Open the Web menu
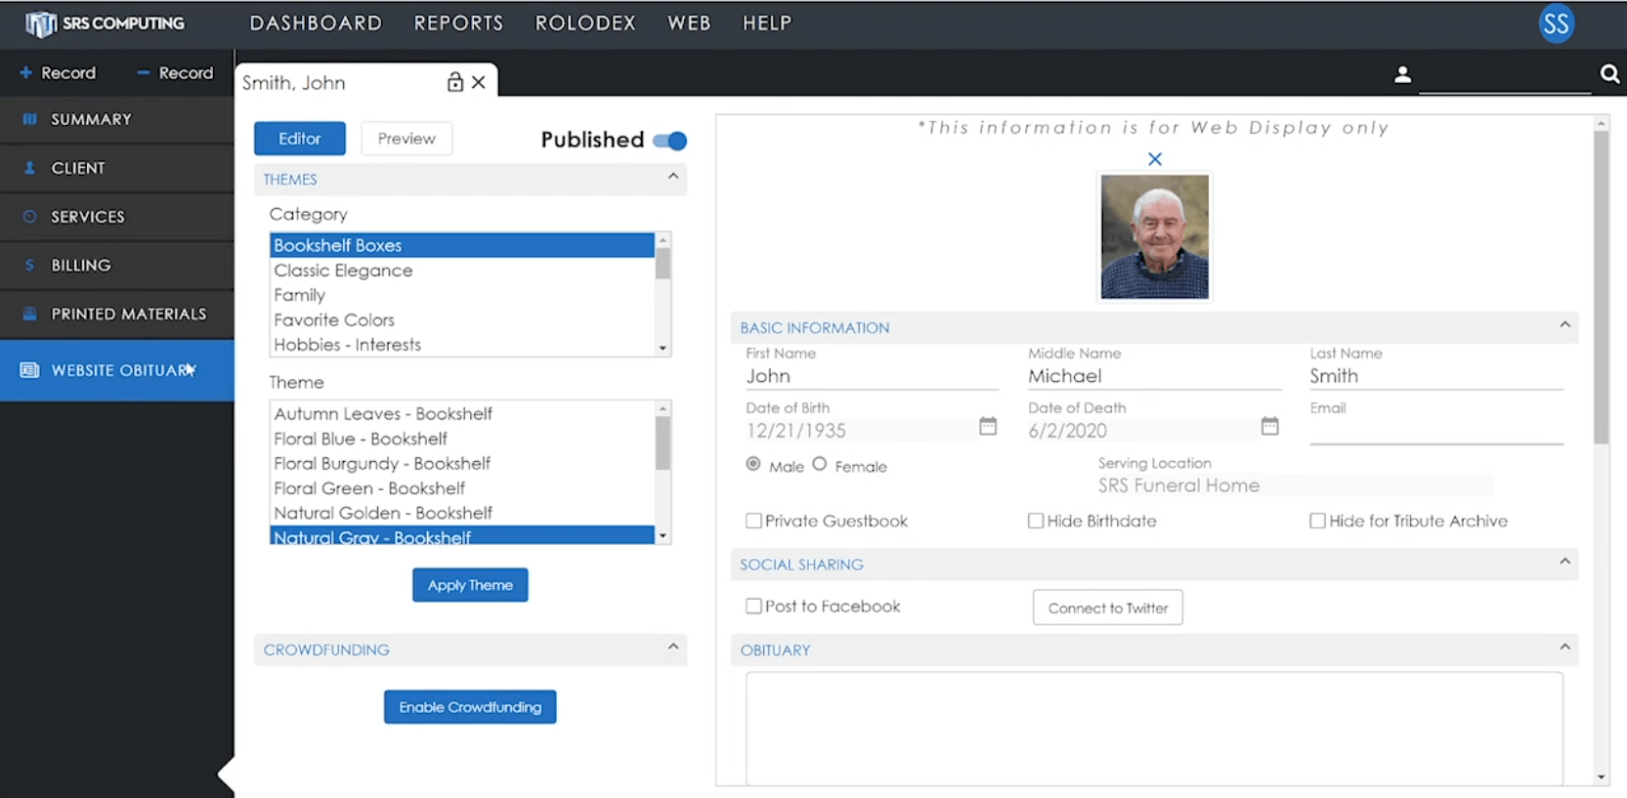 (x=689, y=23)
